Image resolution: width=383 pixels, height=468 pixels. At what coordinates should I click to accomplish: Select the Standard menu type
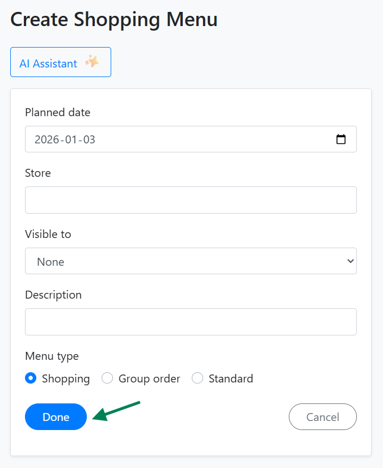coord(197,378)
